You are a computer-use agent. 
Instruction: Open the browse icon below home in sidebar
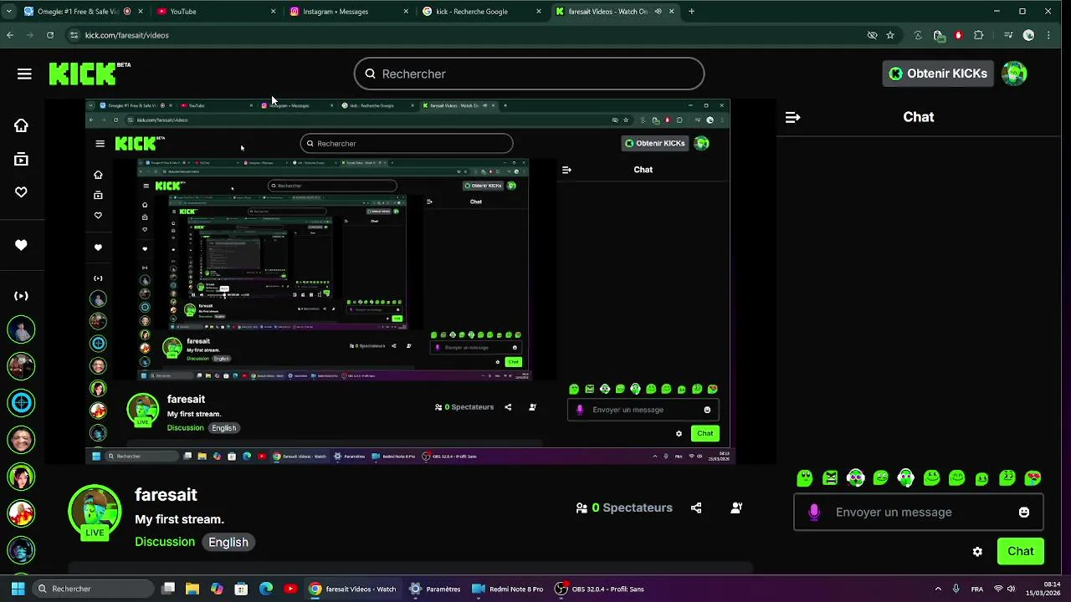click(x=21, y=159)
